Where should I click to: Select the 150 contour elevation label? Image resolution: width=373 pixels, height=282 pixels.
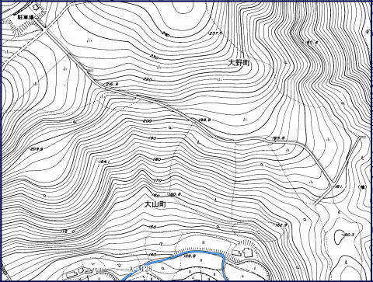[x=152, y=227]
